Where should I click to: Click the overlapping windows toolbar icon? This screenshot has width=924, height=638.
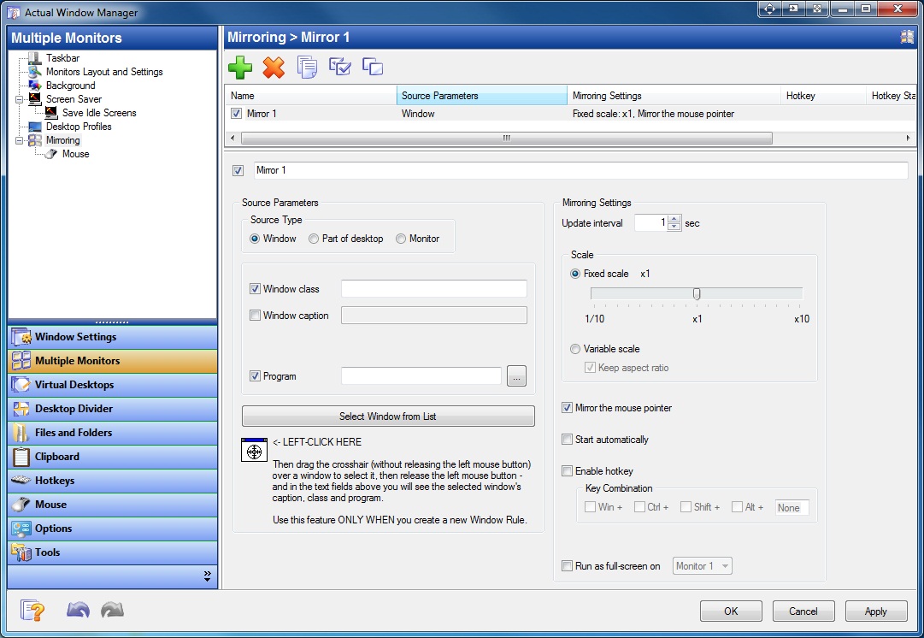(373, 66)
